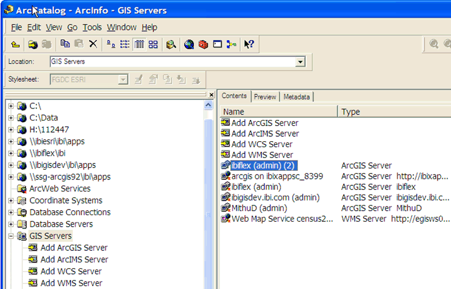Select Add ArcGIS Server in contents list
This screenshot has height=289, width=451.
click(264, 123)
